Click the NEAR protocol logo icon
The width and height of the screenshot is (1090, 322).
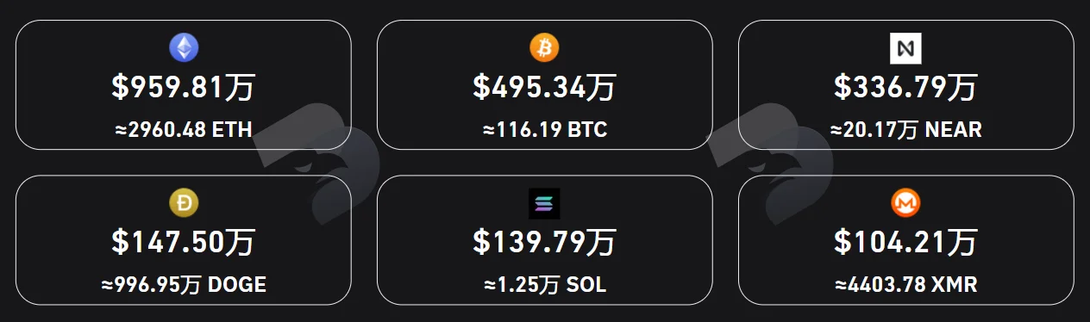(905, 48)
